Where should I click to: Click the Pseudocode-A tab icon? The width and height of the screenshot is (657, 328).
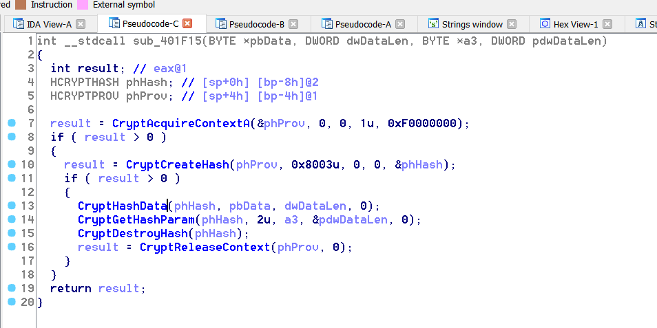327,24
